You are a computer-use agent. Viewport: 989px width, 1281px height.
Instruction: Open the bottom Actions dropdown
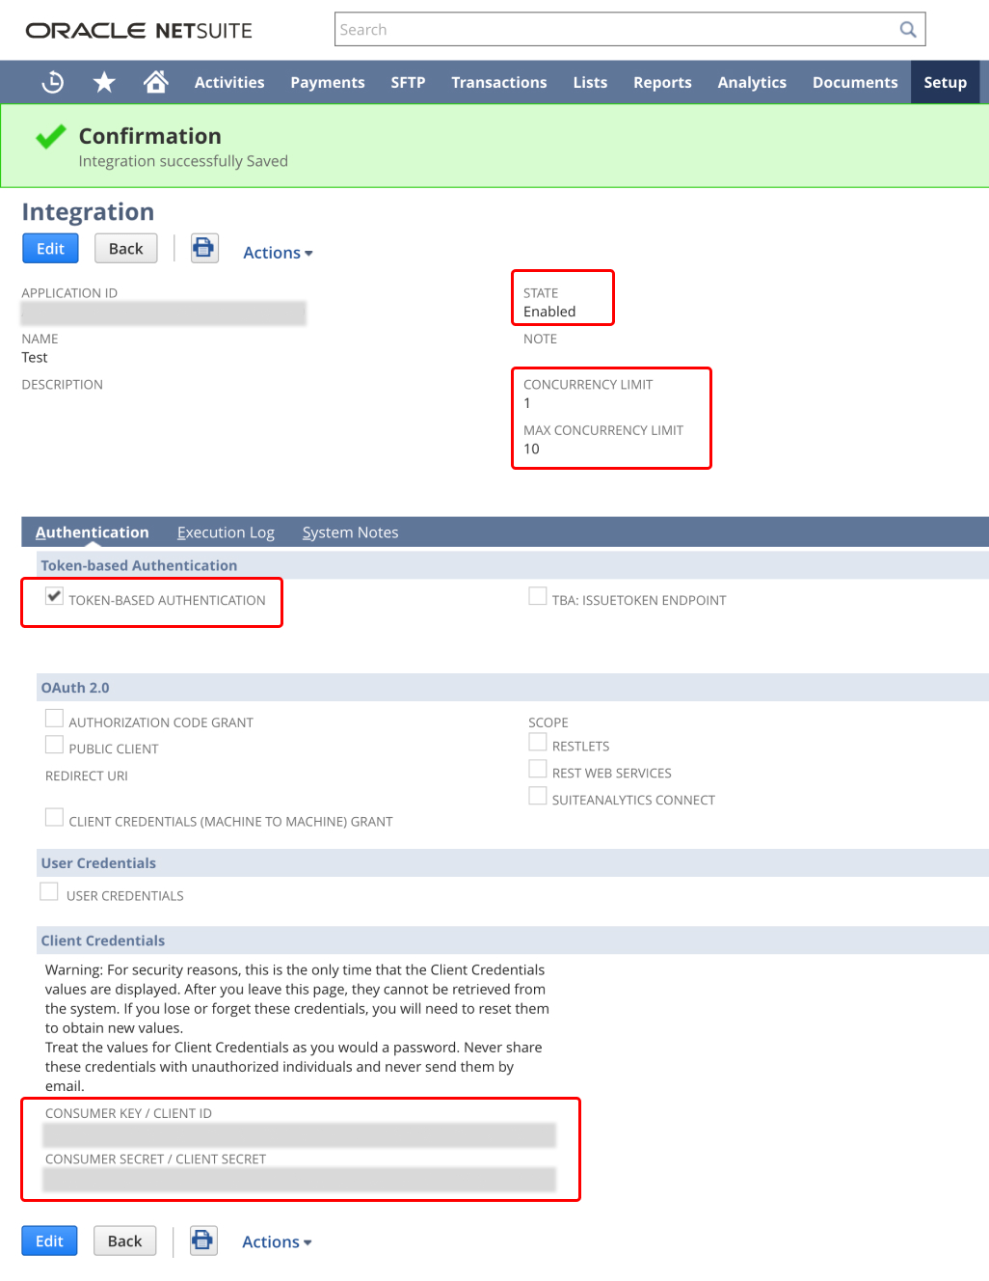tap(275, 1241)
